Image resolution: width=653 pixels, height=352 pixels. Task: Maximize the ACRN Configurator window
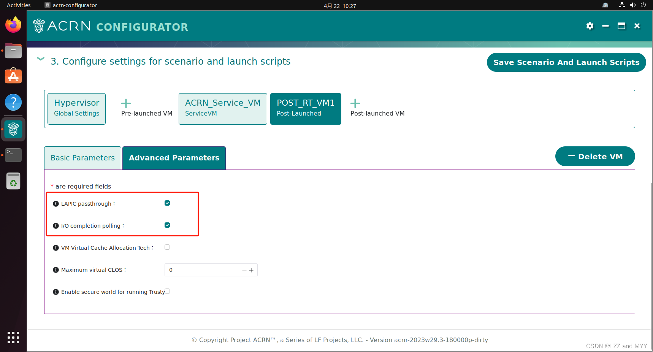(x=621, y=26)
